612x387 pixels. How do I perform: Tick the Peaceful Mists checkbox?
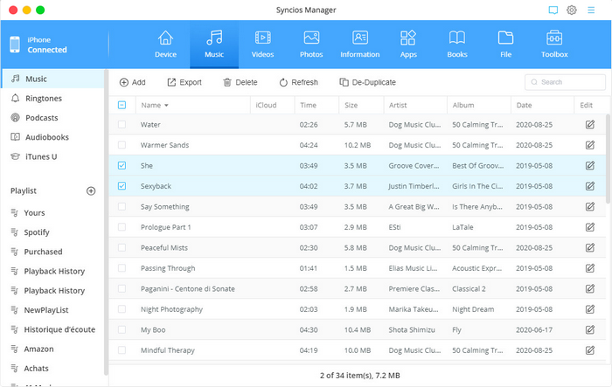(122, 248)
